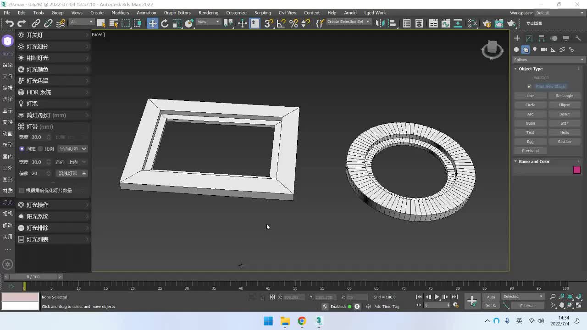Image resolution: width=587 pixels, height=330 pixels.
Task: Select the Cameras category icon
Action: click(x=544, y=49)
